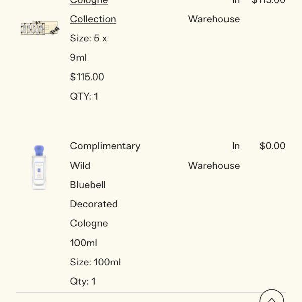Select the Complimentary item title word
Image resolution: width=302 pixels, height=302 pixels.
pos(105,146)
